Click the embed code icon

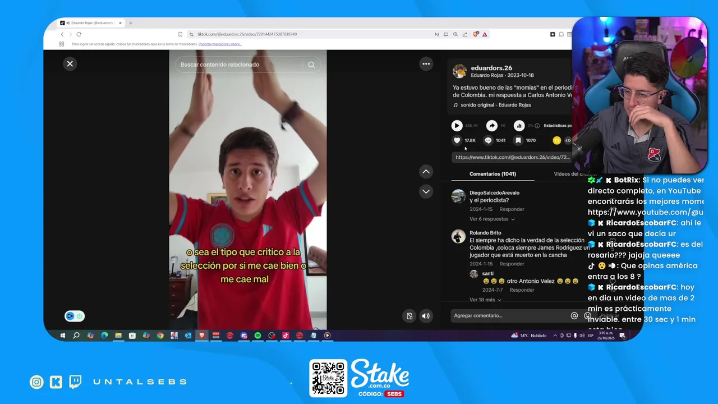[568, 140]
